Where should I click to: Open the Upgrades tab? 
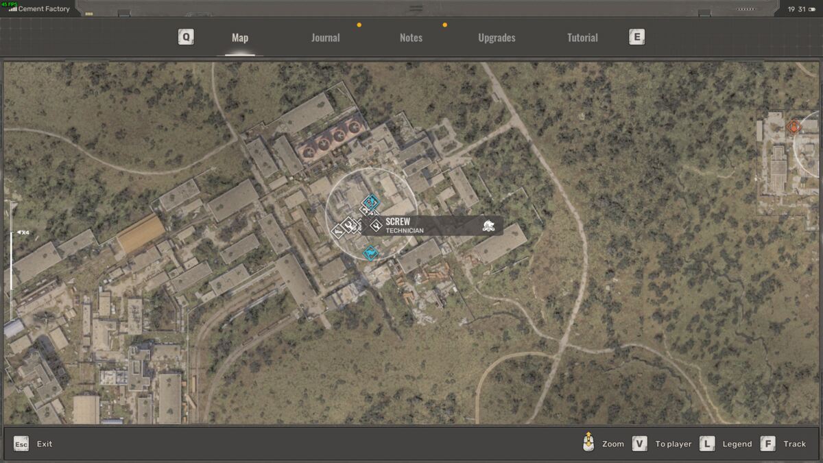(x=497, y=38)
